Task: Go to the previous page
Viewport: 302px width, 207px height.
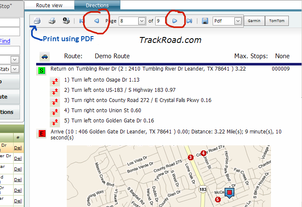Action: coord(97,21)
